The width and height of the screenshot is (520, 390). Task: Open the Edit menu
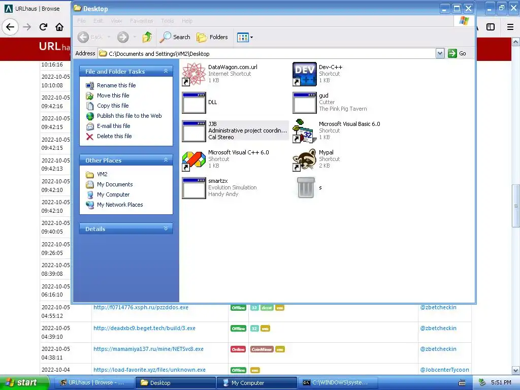click(98, 21)
